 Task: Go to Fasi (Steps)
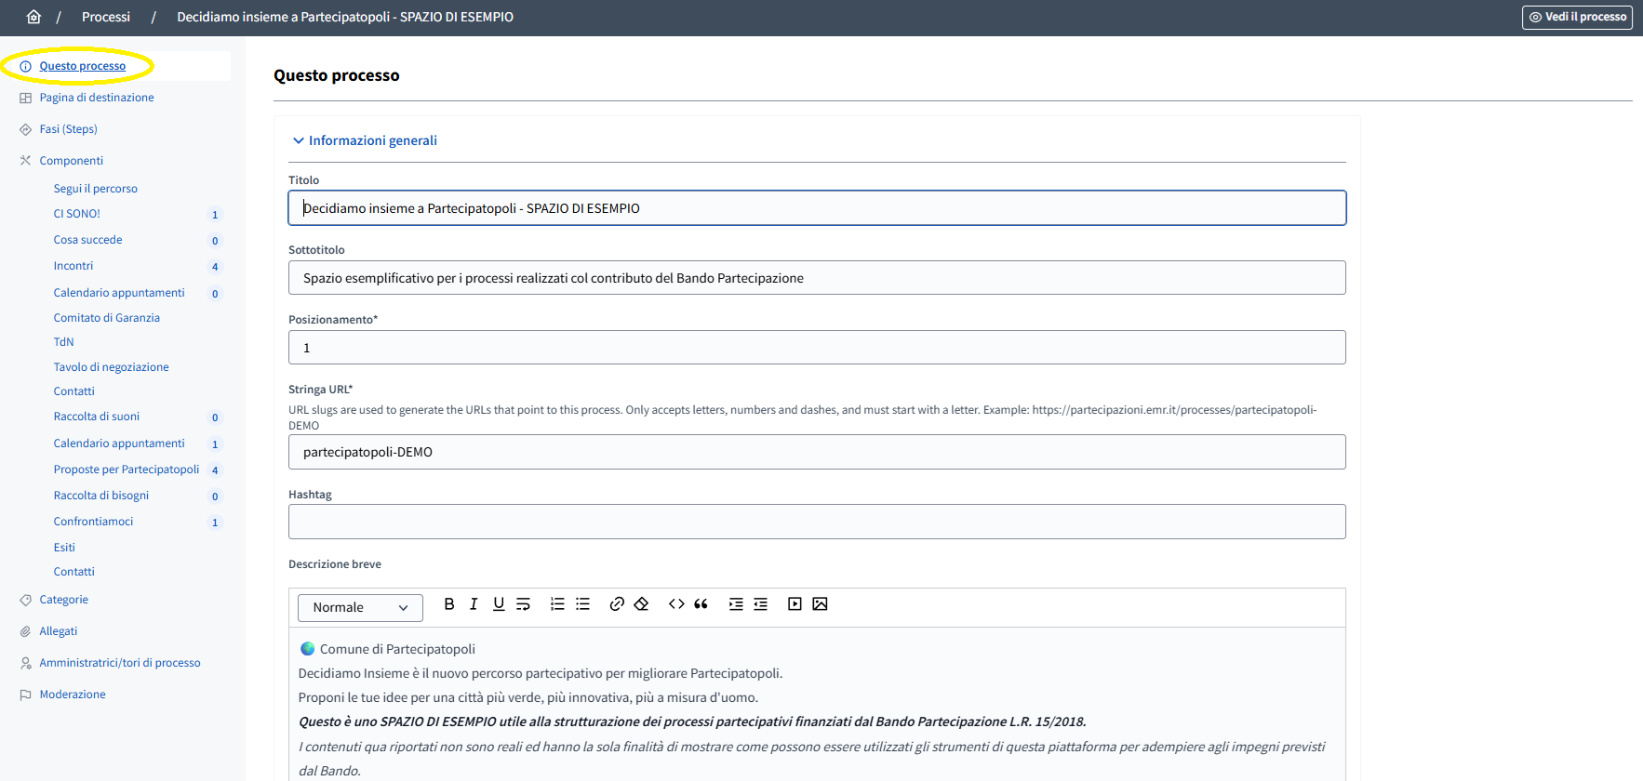click(68, 129)
